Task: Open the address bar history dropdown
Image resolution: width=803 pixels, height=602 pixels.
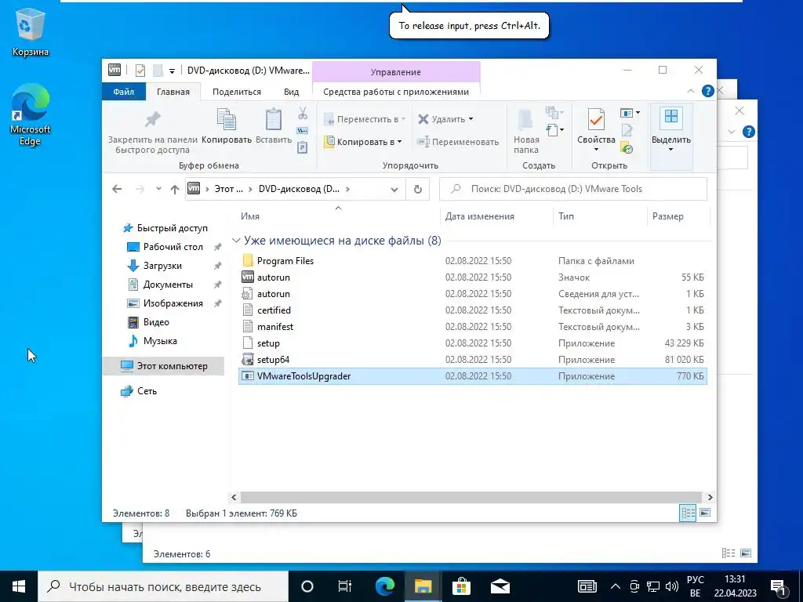Action: (394, 189)
